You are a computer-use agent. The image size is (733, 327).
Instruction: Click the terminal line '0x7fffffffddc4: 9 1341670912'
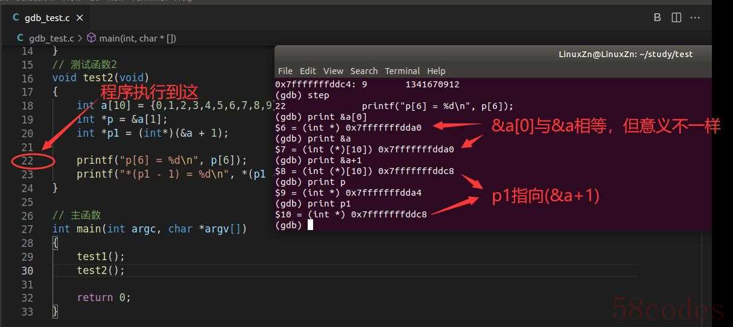pyautogui.click(x=367, y=84)
